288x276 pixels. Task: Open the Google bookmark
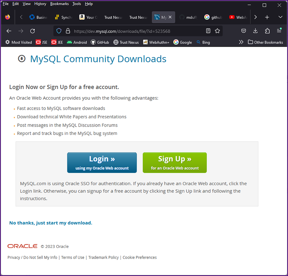(183, 42)
